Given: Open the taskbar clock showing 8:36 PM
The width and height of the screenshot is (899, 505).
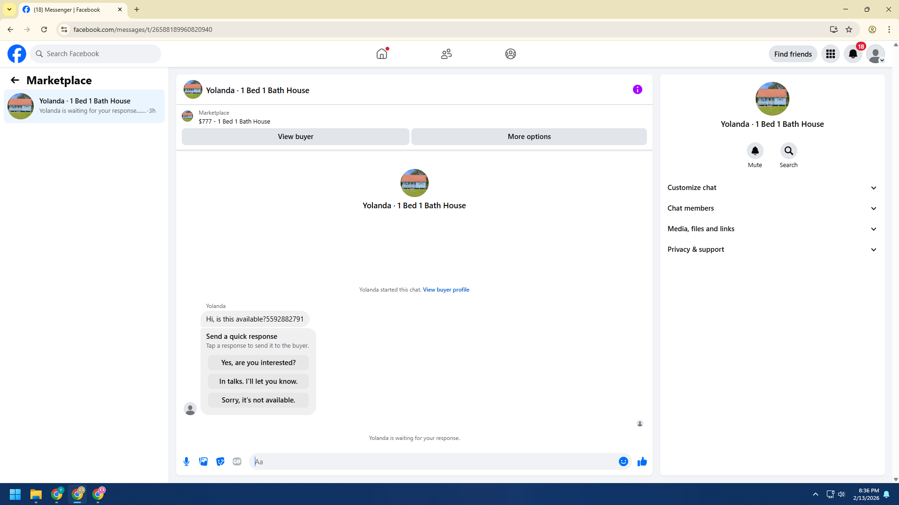Looking at the screenshot, I should [x=866, y=494].
